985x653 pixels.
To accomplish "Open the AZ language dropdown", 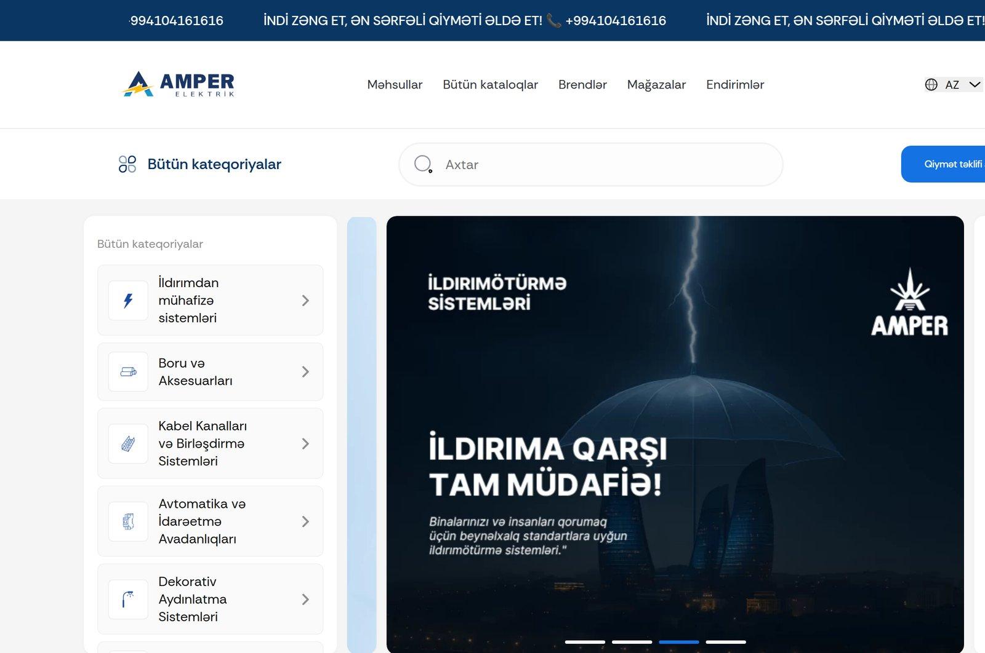I will [952, 85].
